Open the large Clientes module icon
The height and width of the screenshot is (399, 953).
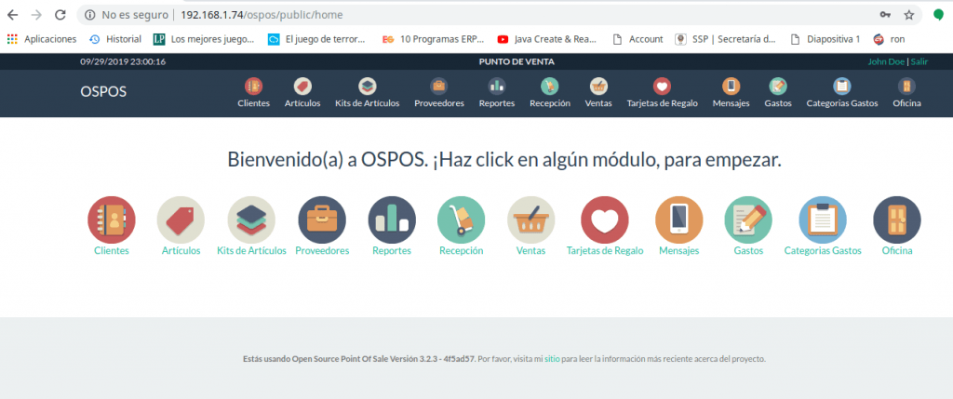tap(111, 219)
